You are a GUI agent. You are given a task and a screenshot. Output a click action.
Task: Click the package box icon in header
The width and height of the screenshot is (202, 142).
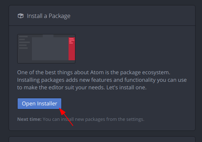[20, 16]
